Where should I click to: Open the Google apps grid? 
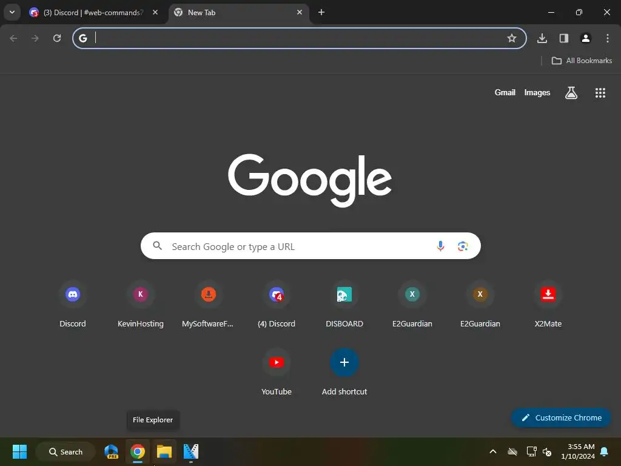coord(600,93)
